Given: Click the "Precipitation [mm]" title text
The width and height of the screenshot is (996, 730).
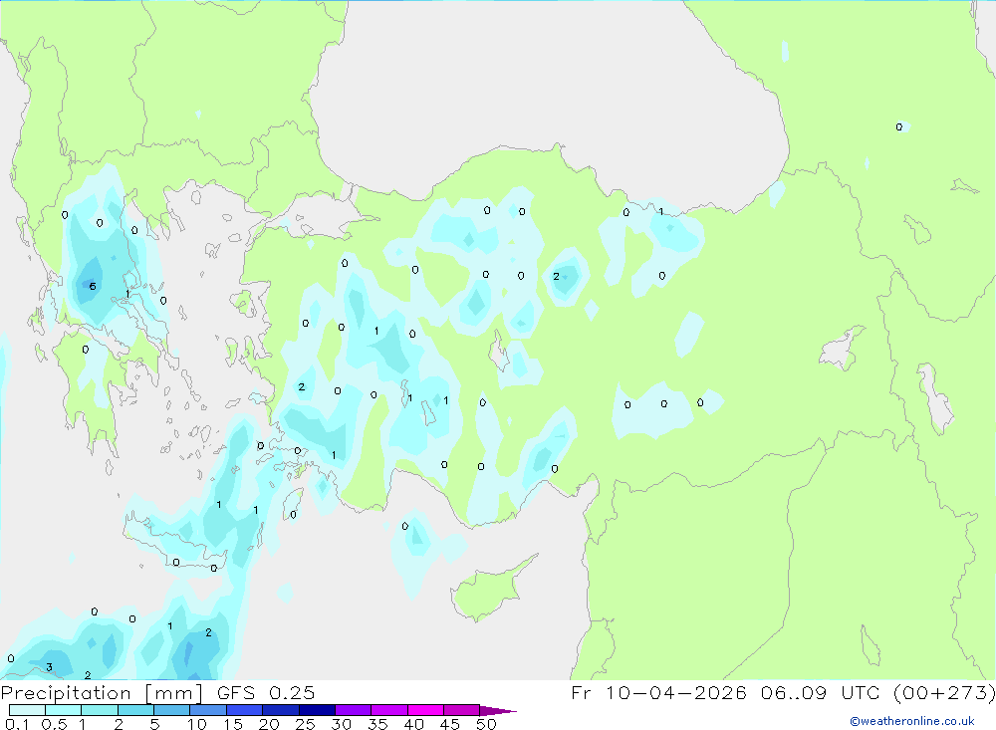Looking at the screenshot, I should coord(103,693).
